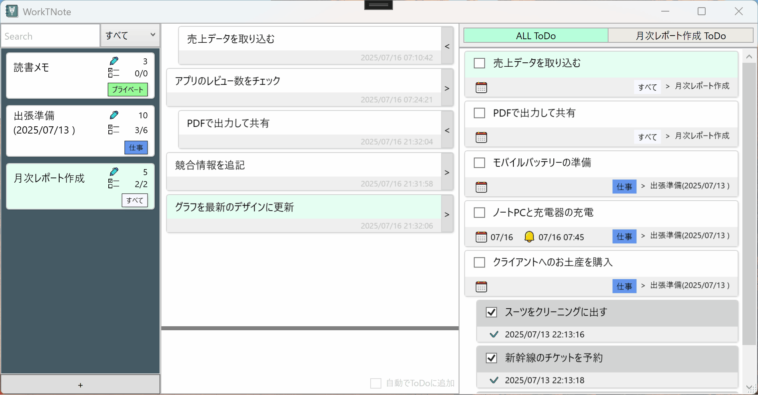Click 出張準備 link in モバイルバッテリーの準備 todo
758x395 pixels.
point(690,186)
